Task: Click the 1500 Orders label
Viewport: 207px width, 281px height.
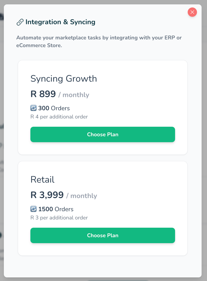Action: pos(56,209)
